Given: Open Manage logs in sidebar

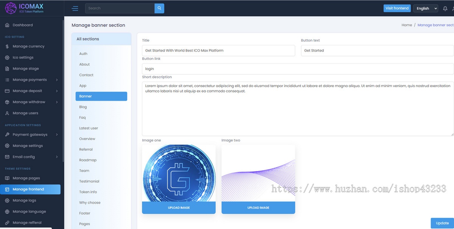Looking at the screenshot, I should tap(25, 201).
